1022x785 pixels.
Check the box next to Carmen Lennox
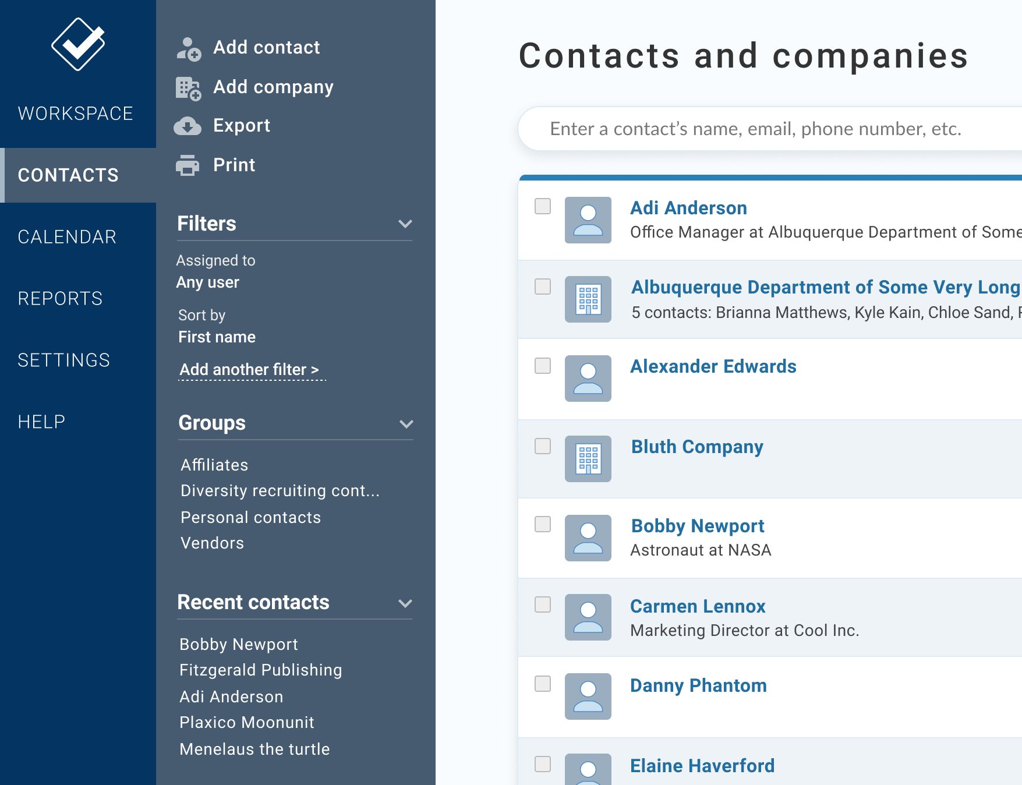[x=543, y=604]
